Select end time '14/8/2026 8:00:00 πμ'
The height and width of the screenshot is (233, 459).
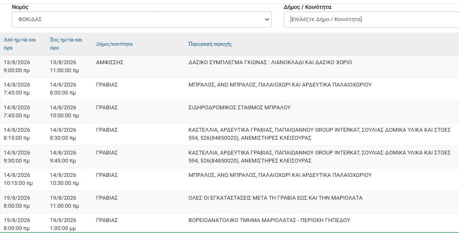coord(63,89)
